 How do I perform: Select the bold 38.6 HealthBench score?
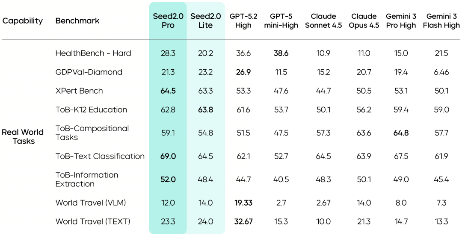pyautogui.click(x=281, y=53)
